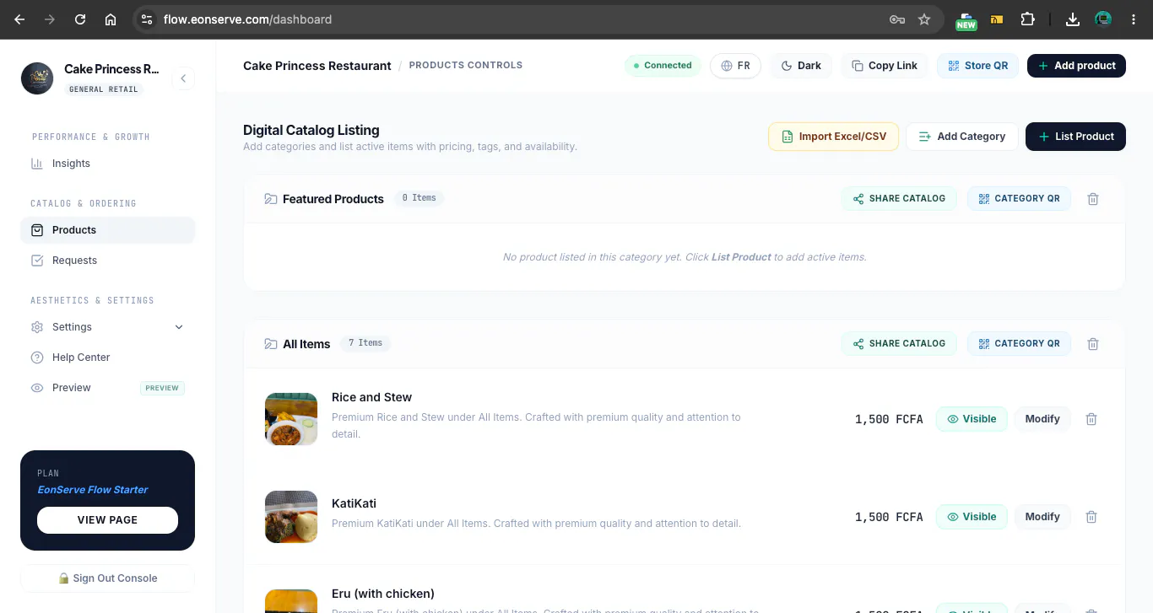
Task: Click the Rice and Stew product title
Action: (x=371, y=397)
